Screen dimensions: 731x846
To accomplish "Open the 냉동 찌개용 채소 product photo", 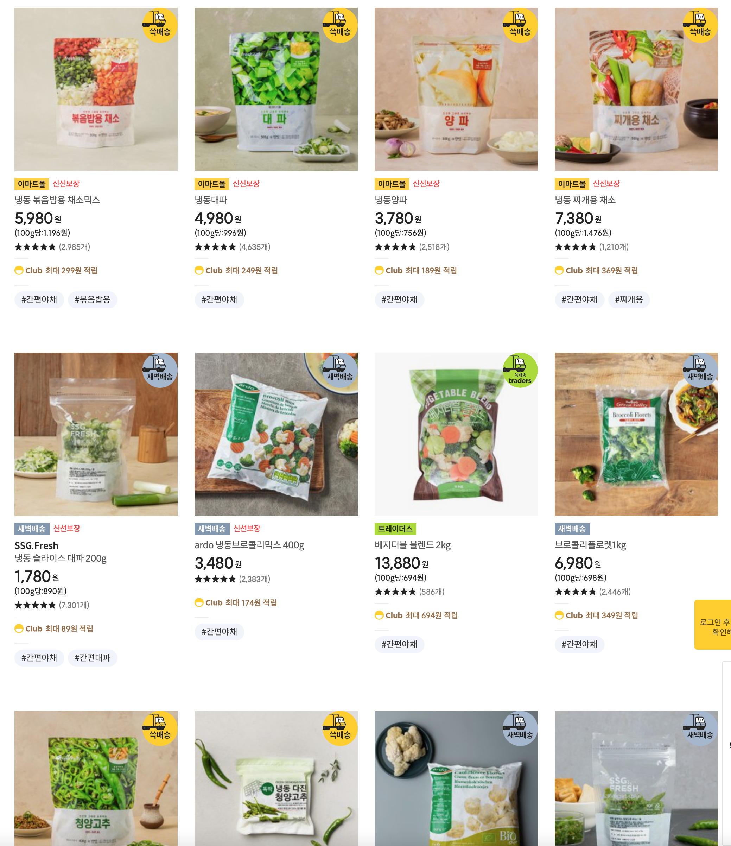I will (636, 89).
